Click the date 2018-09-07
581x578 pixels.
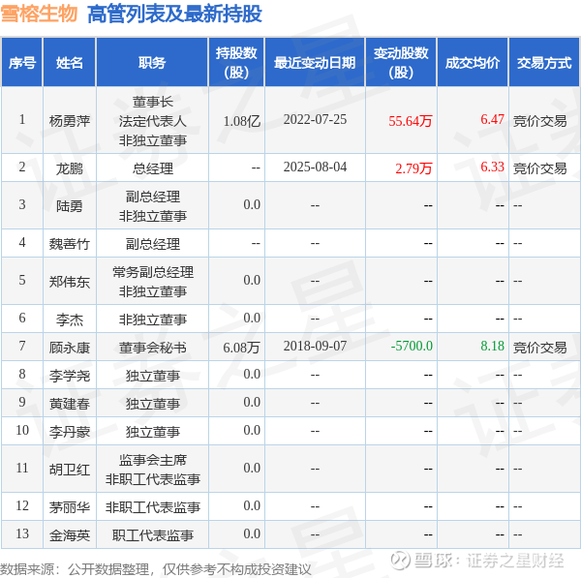[x=315, y=346]
